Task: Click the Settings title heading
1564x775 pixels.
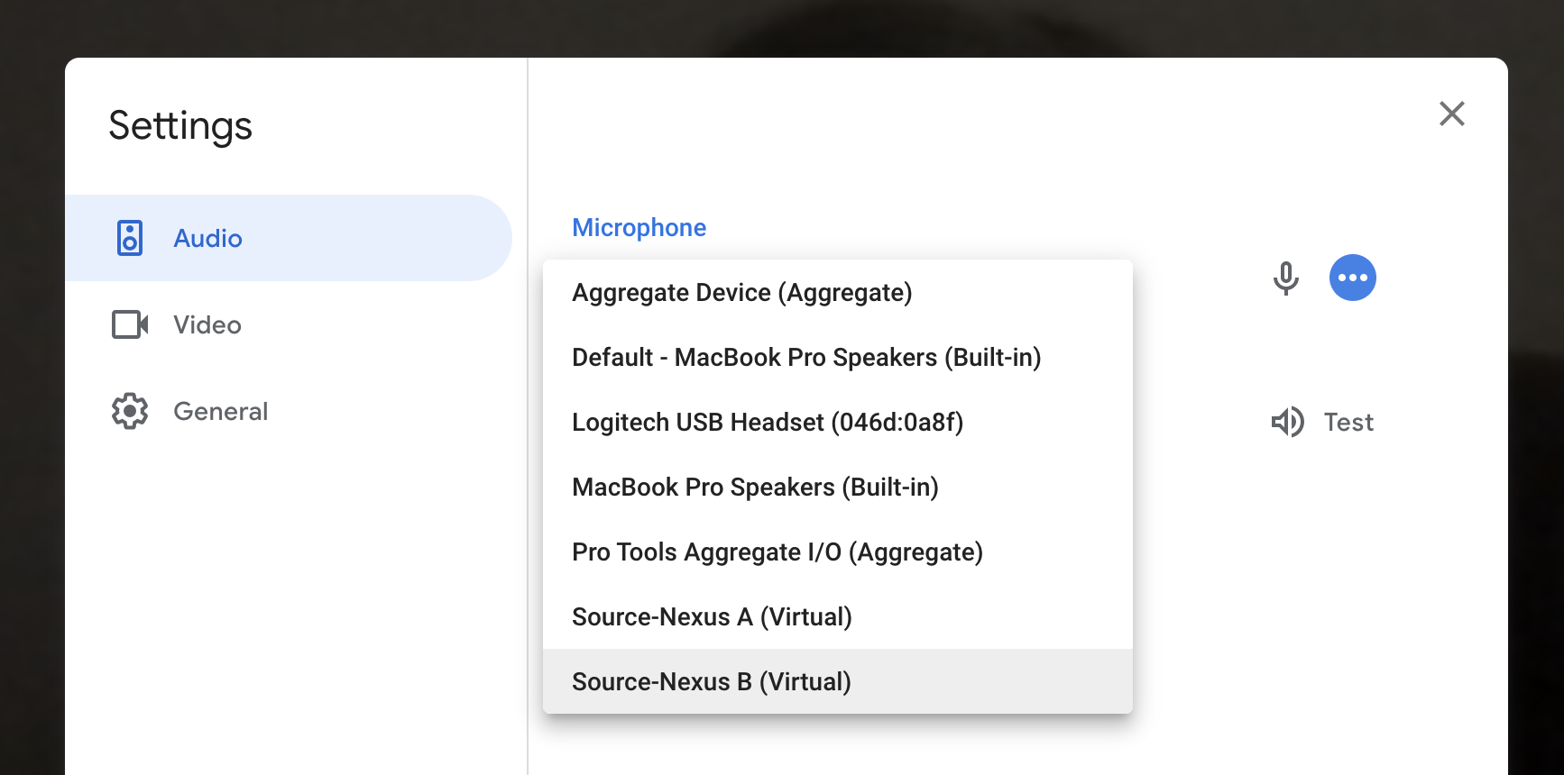Action: tap(180, 125)
